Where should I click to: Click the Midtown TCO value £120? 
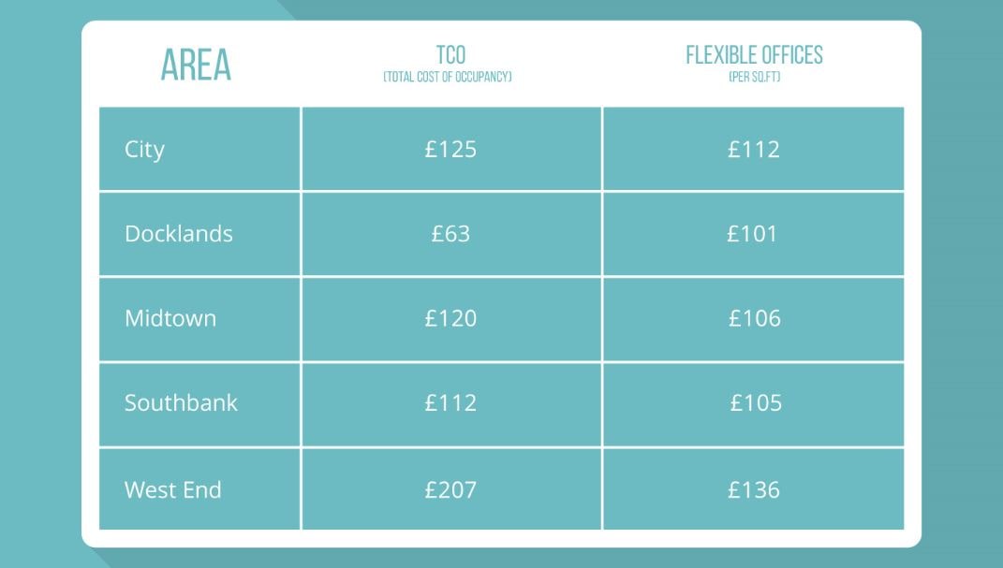[x=450, y=318]
